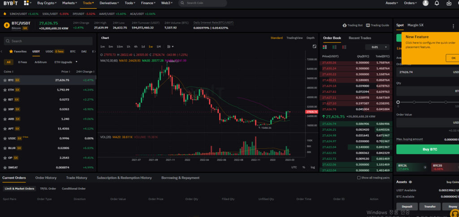Show combined buy and sell order book view
The height and width of the screenshot is (217, 459).
[x=325, y=47]
